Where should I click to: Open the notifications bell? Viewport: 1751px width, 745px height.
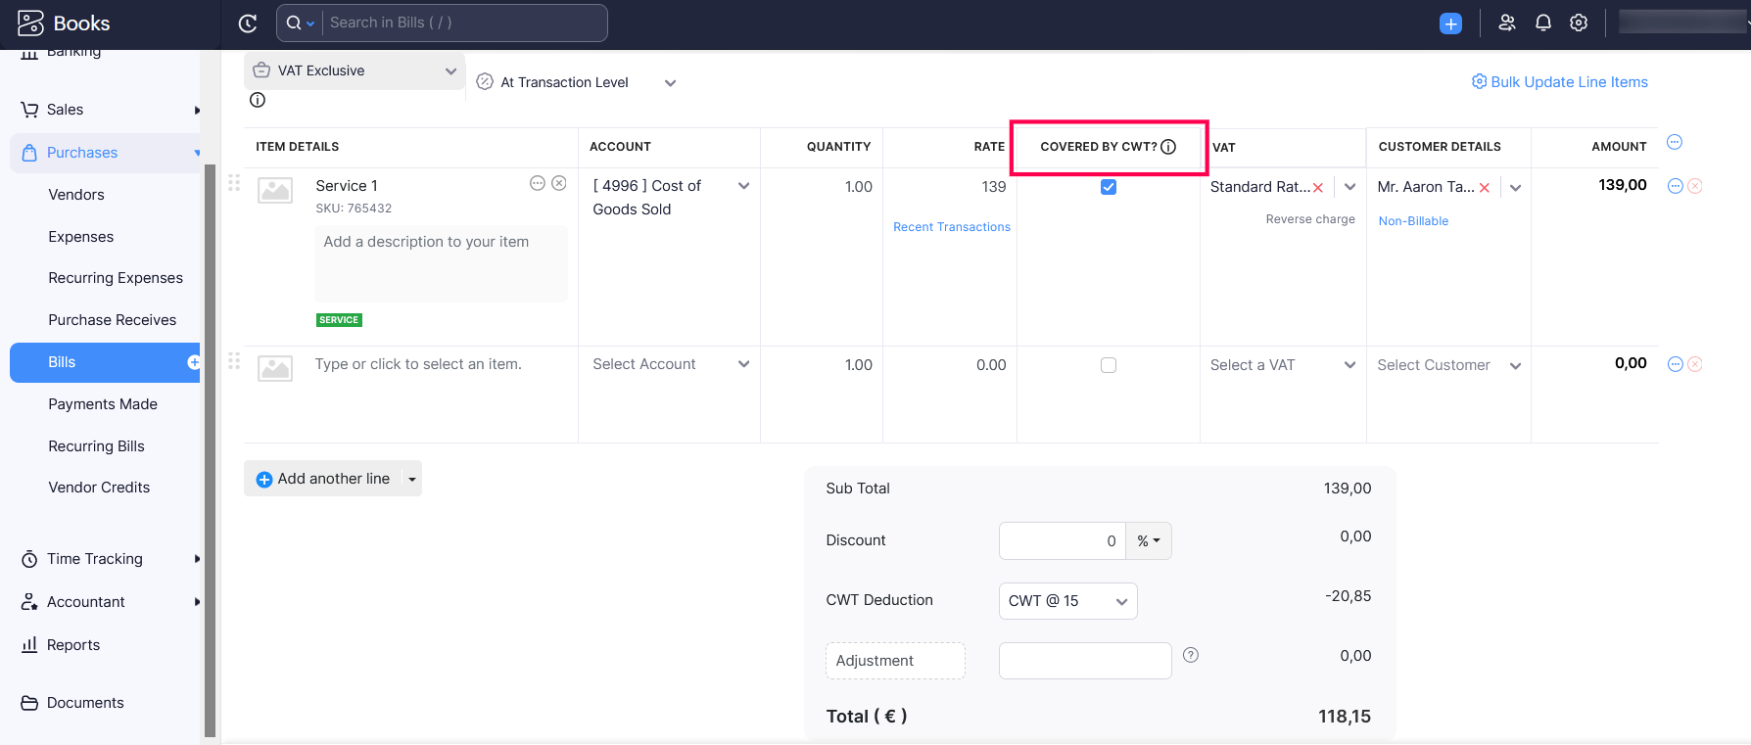pyautogui.click(x=1543, y=23)
